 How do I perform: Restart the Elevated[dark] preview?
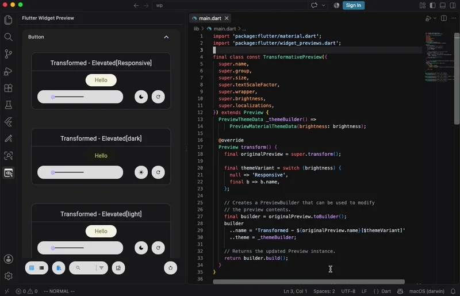(x=158, y=172)
